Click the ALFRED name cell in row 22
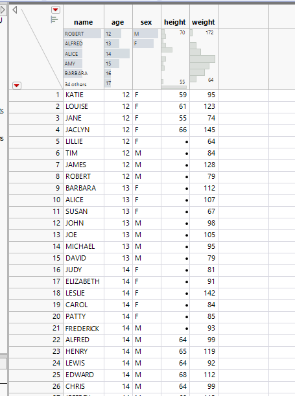 pos(84,340)
